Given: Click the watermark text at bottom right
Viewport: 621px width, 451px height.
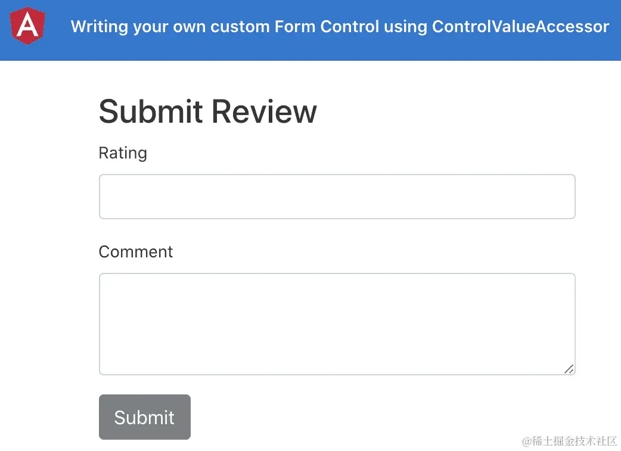Looking at the screenshot, I should pos(569,441).
